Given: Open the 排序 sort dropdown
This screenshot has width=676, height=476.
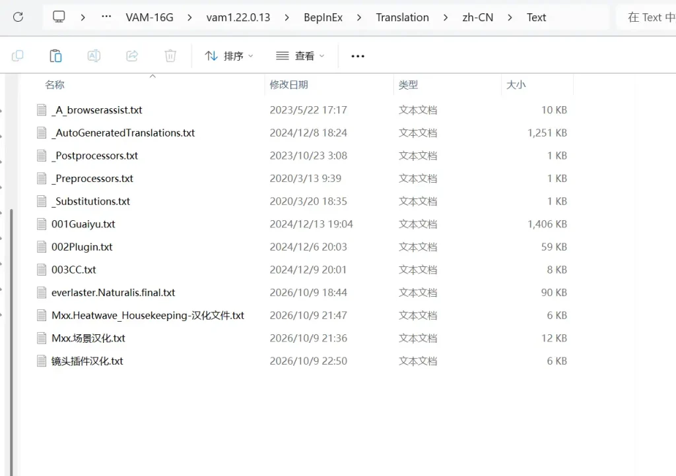Looking at the screenshot, I should (229, 56).
